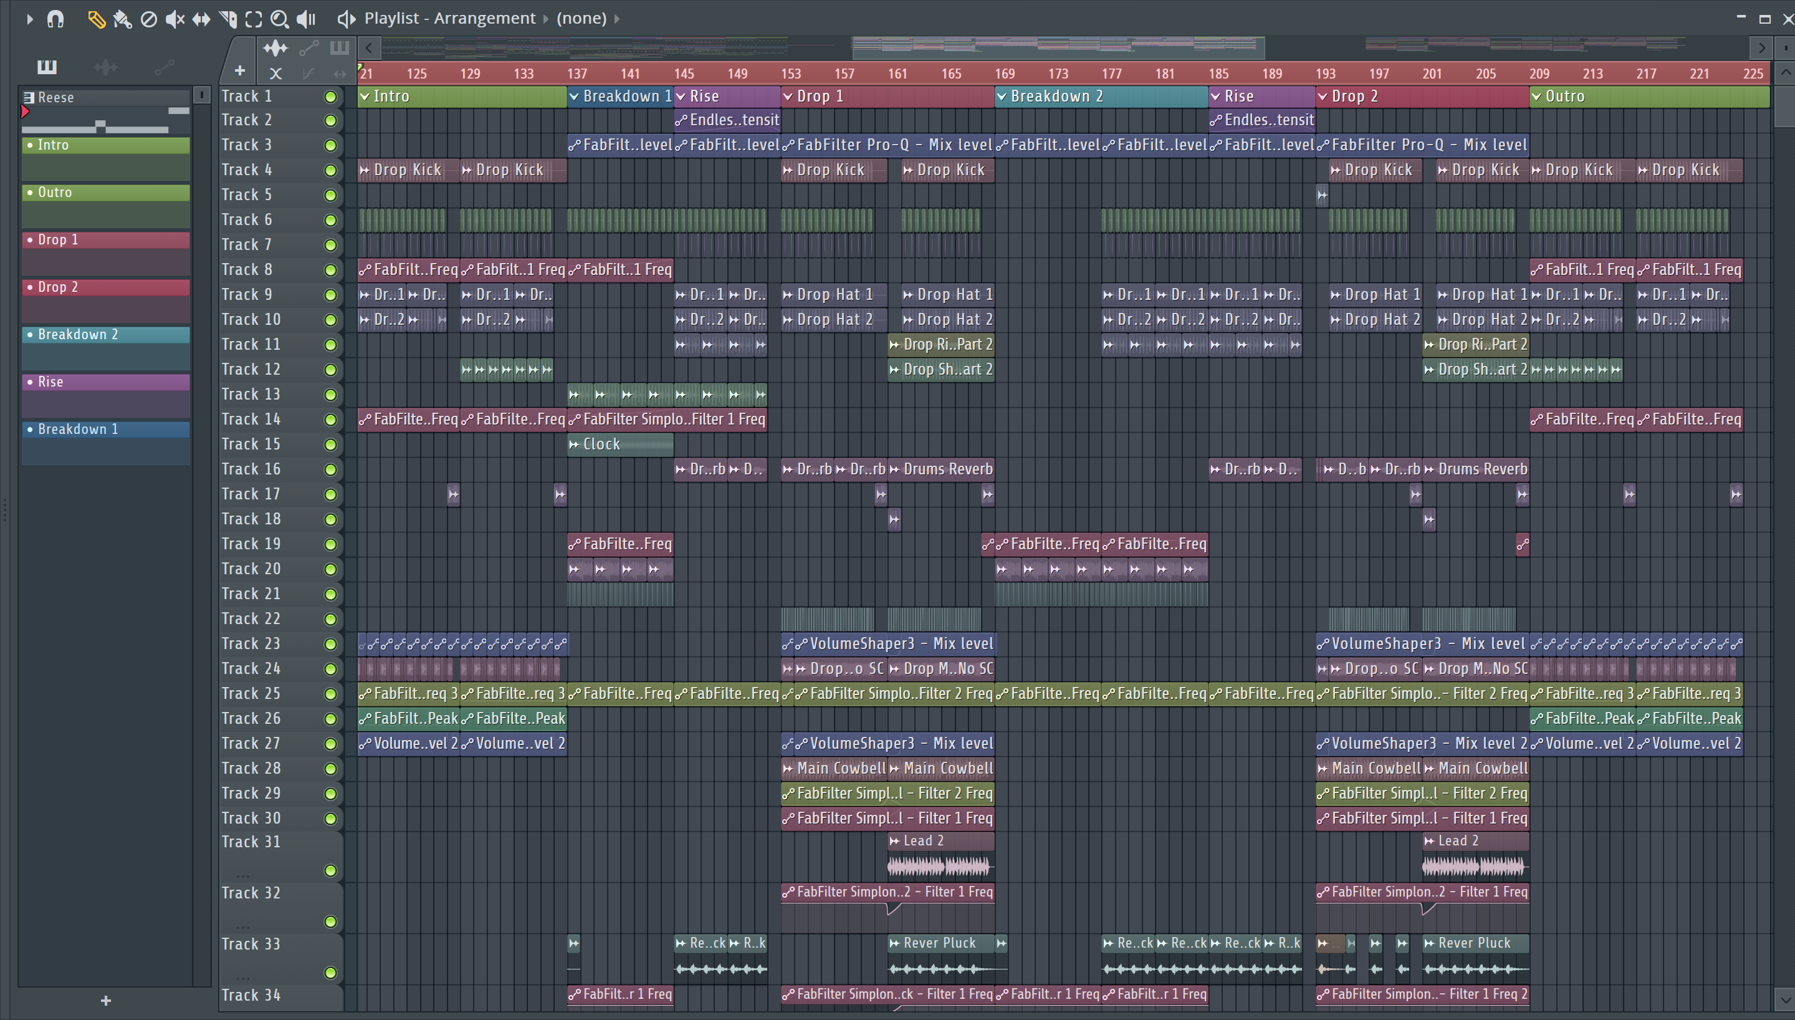Select the Delete tool
The width and height of the screenshot is (1795, 1020).
pos(148,19)
